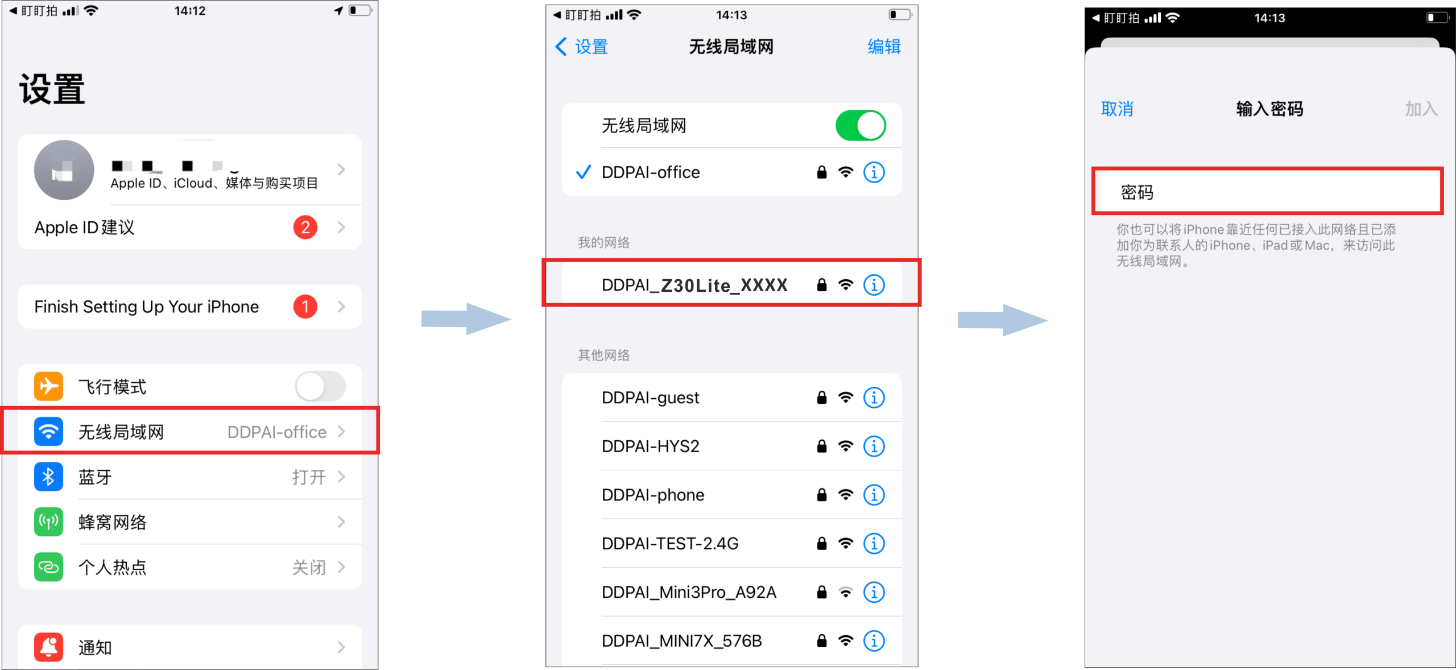This screenshot has height=670, width=1456.
Task: Open WLAN row showing DDPAI-office
Action: click(x=190, y=432)
